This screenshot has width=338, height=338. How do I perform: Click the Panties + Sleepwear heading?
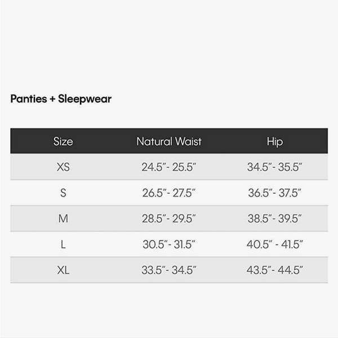pos(61,99)
